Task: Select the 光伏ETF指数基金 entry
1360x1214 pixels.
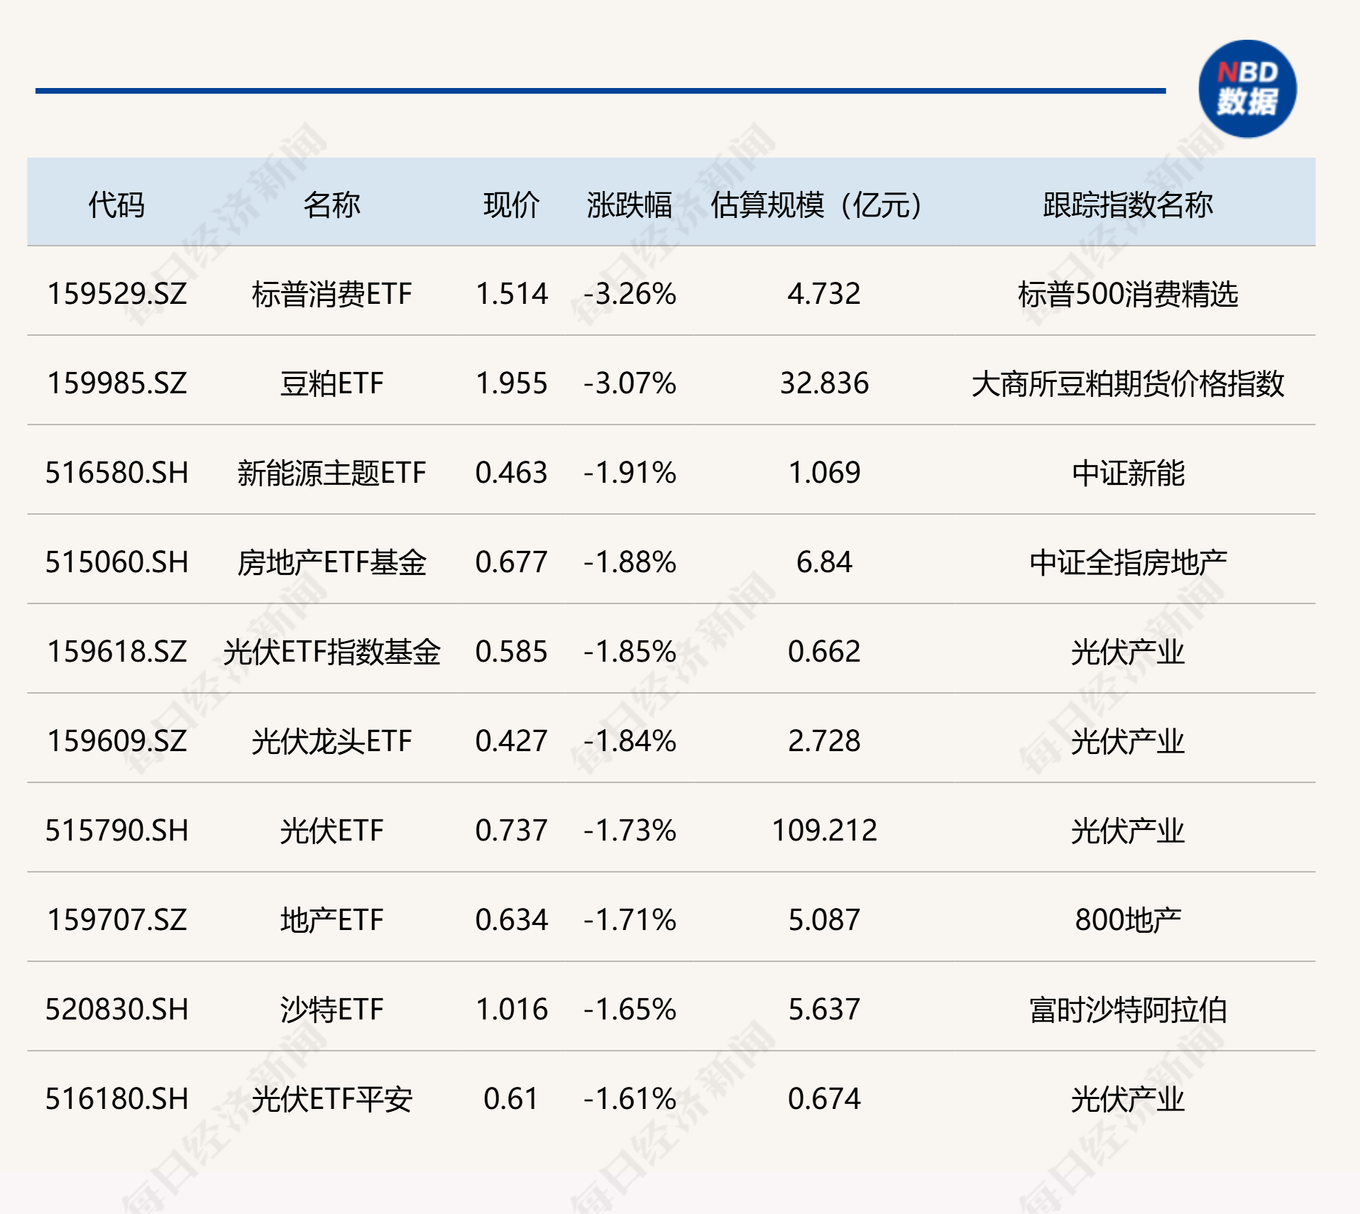Action: pyautogui.click(x=332, y=652)
